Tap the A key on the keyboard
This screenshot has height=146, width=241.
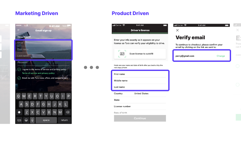tap(21, 104)
